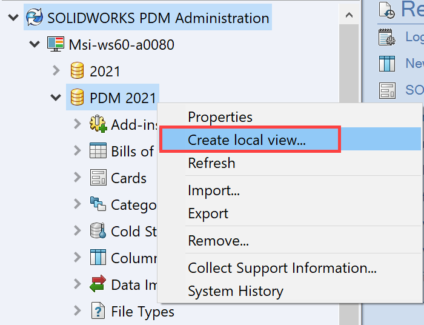Choose Create local view from context menu
424x325 pixels.
pyautogui.click(x=247, y=139)
